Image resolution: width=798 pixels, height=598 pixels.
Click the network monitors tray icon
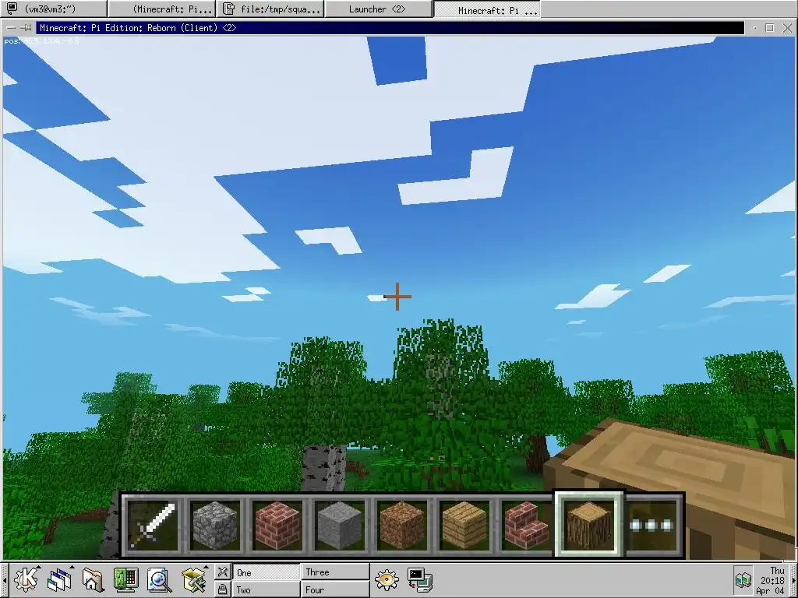(x=743, y=579)
